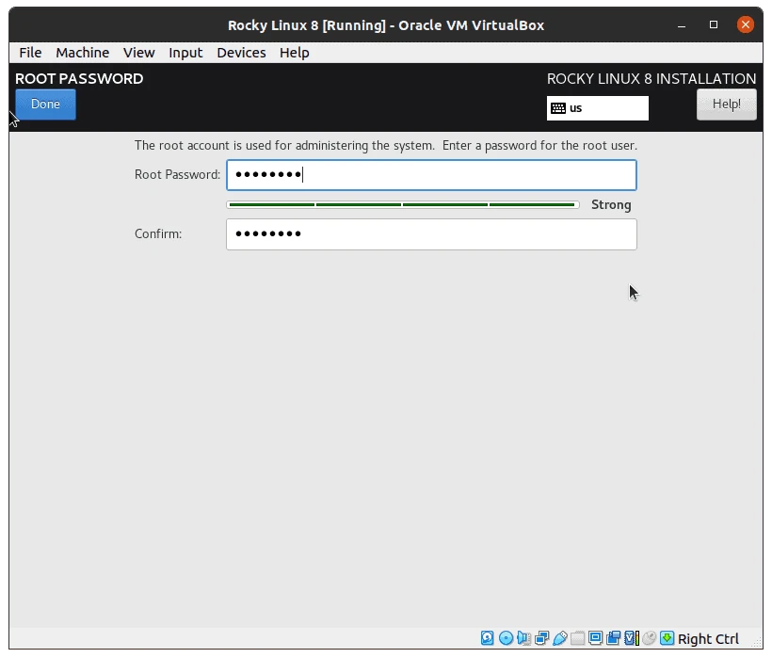Screen dimensions: 772x658
Task: Click the Right Ctrl host key label
Action: (708, 639)
